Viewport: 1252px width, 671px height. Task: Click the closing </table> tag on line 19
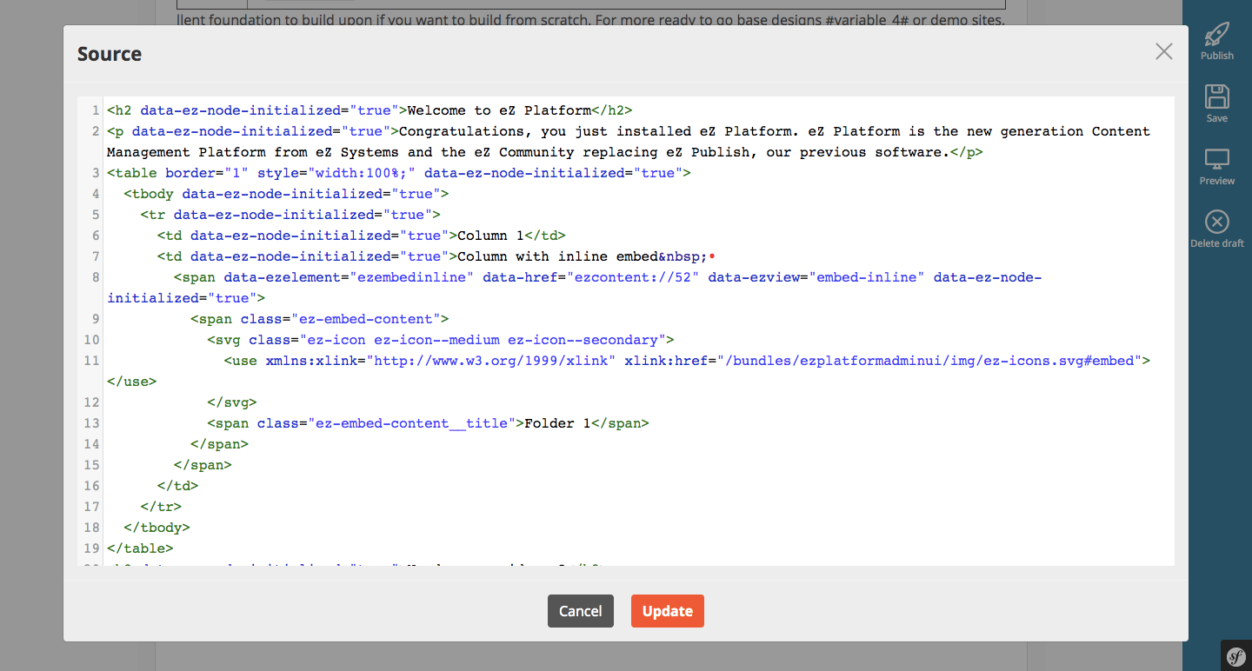[140, 548]
